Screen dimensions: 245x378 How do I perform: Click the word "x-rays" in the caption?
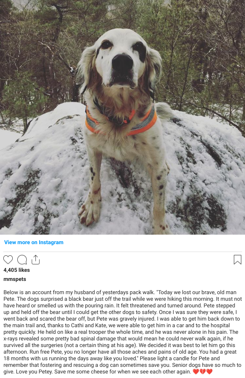point(10,338)
